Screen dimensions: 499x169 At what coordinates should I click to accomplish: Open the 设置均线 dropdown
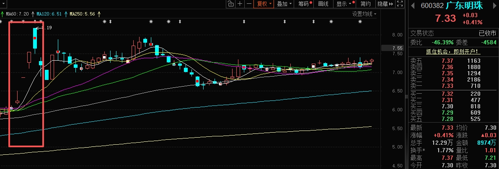coord(364,14)
